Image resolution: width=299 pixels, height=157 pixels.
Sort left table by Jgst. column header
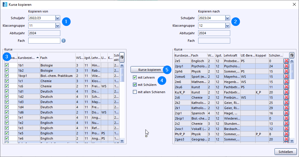coord(87,58)
